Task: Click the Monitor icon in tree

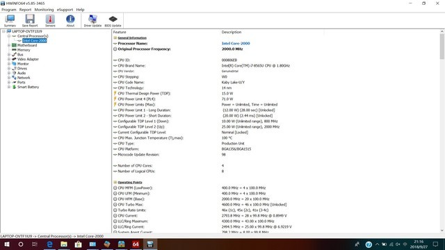Action: pyautogui.click(x=14, y=64)
